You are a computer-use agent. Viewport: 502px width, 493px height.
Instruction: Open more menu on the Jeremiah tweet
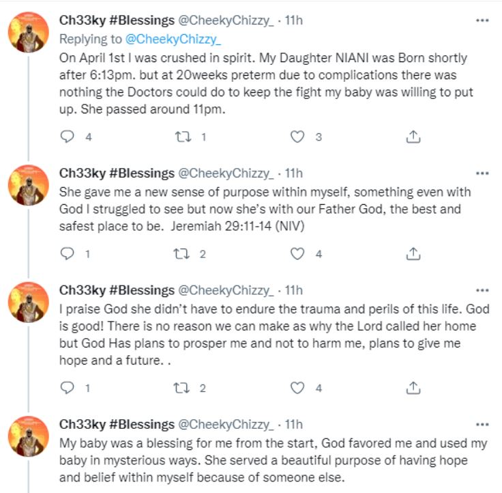point(482,173)
